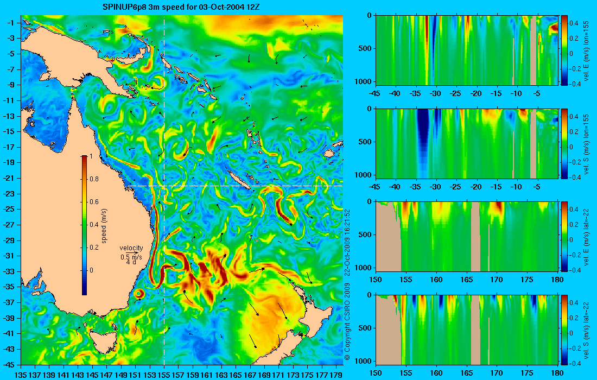The height and width of the screenshot is (380, 597).
Task: Click the "0.6" value on speed color bar
Action: (x=94, y=202)
